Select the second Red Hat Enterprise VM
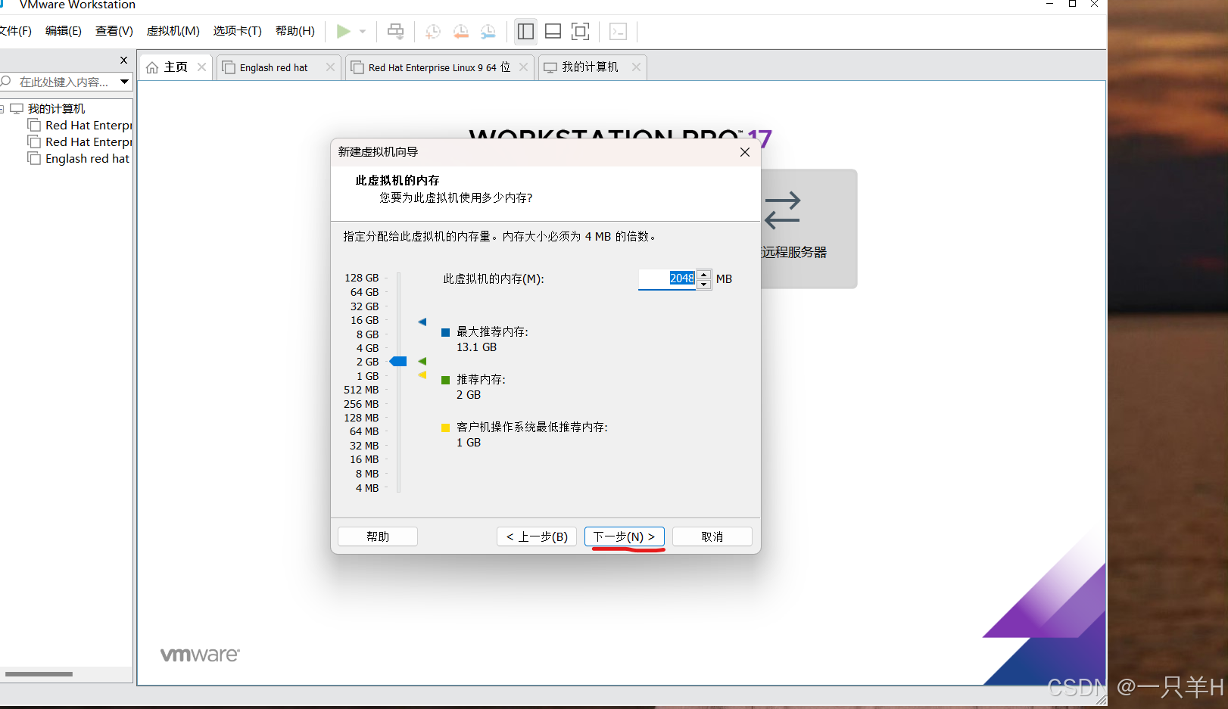The width and height of the screenshot is (1228, 709). click(89, 142)
